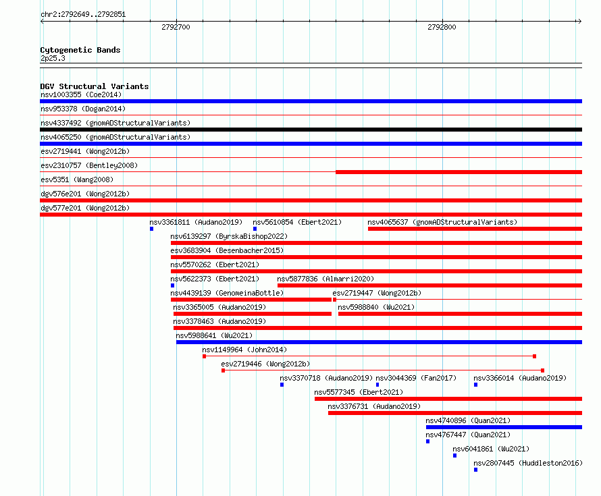The width and height of the screenshot is (601, 496).
Task: Click the blue marker under nsv5622373
Action: pos(172,285)
